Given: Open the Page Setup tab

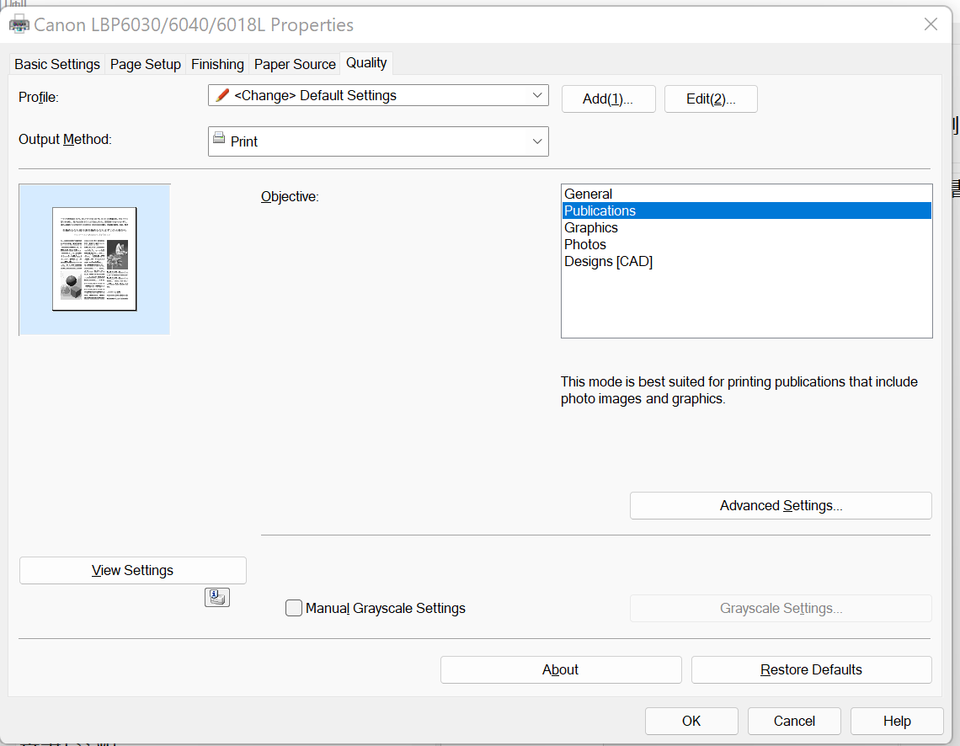Looking at the screenshot, I should coord(146,64).
